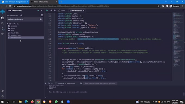Open the workspaces hamburger menu
This screenshot has height=104, width=185.
42,15
